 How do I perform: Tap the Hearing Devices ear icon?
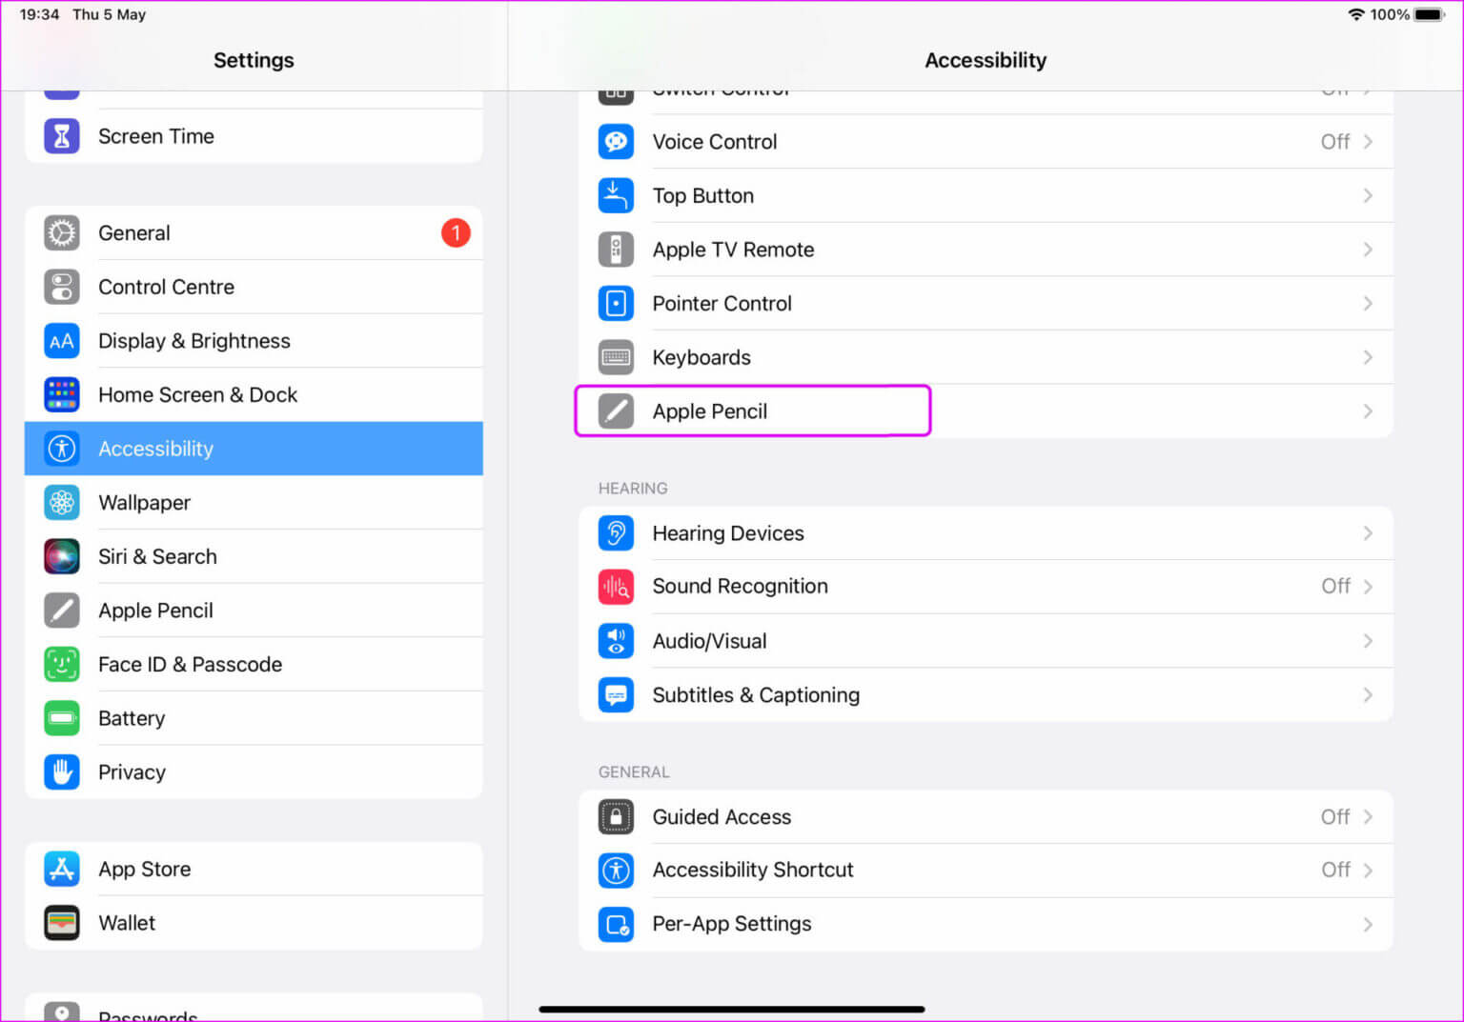point(616,532)
